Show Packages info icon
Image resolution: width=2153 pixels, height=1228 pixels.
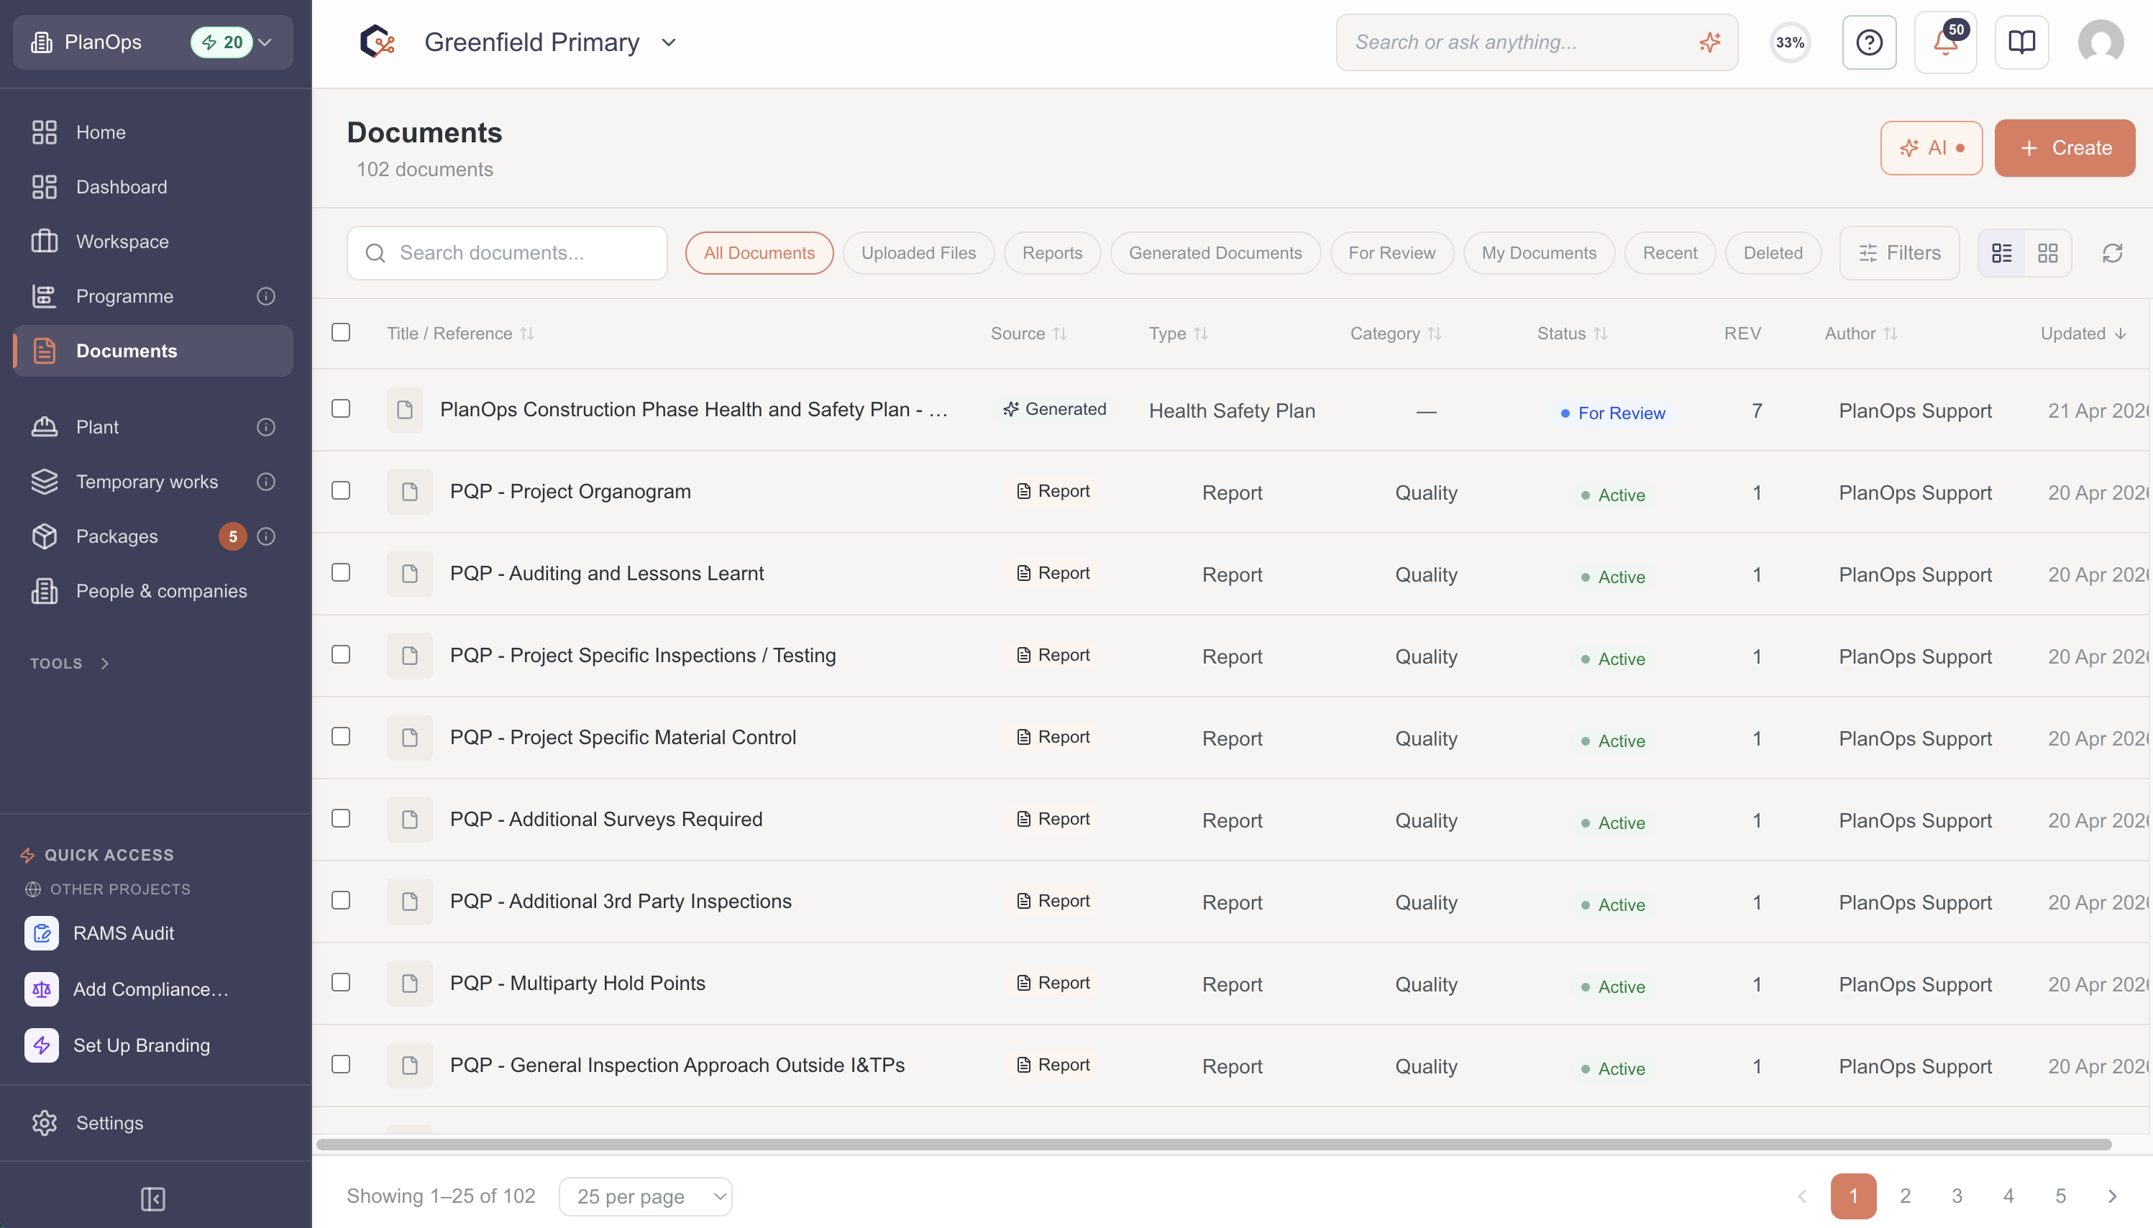tap(265, 536)
